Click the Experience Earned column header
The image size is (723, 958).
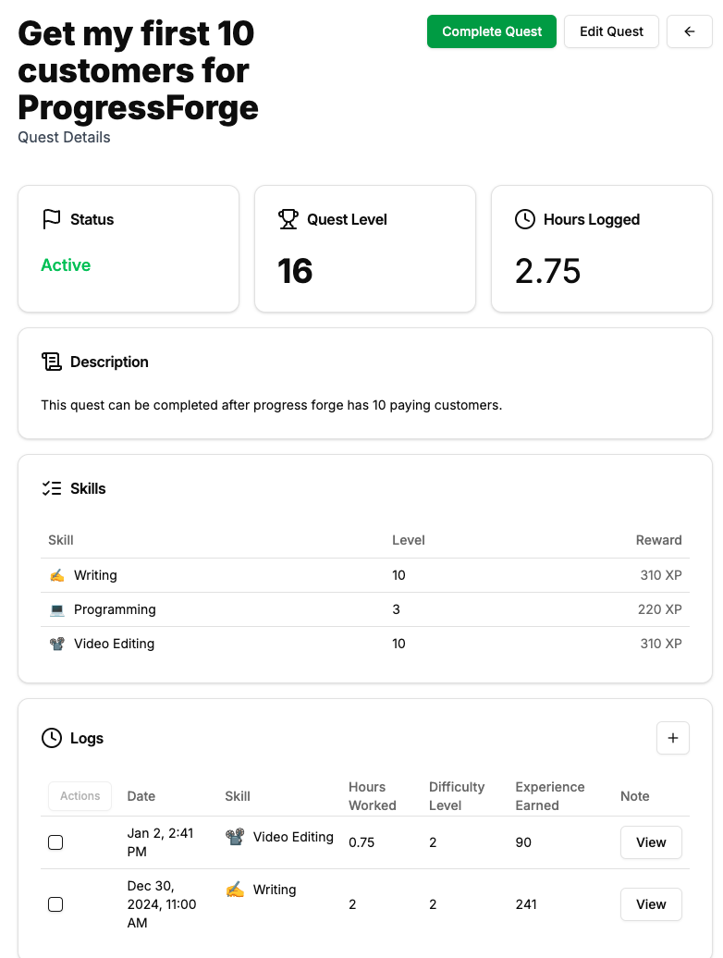pyautogui.click(x=549, y=796)
